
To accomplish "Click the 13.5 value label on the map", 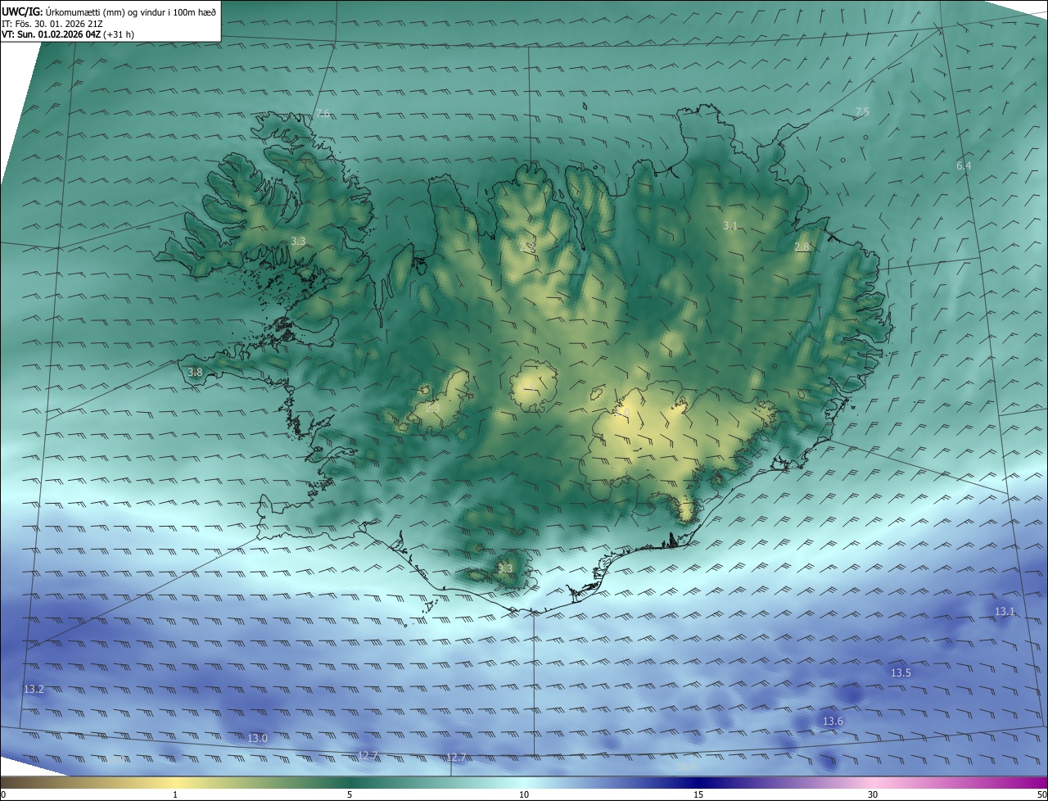I will click(901, 673).
